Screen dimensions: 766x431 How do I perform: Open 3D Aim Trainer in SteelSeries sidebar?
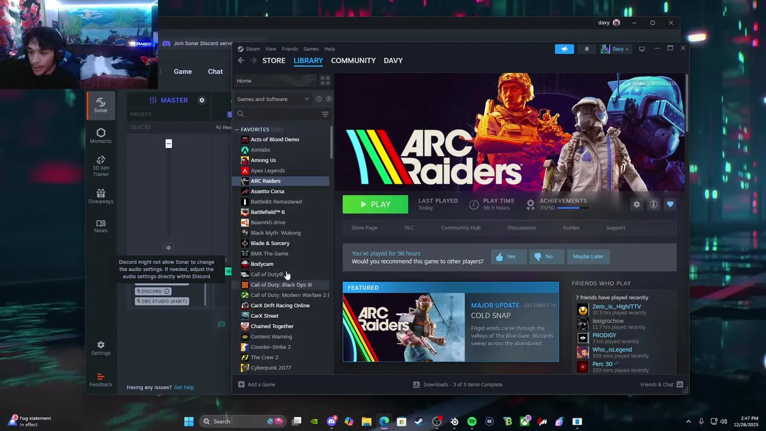pyautogui.click(x=101, y=166)
